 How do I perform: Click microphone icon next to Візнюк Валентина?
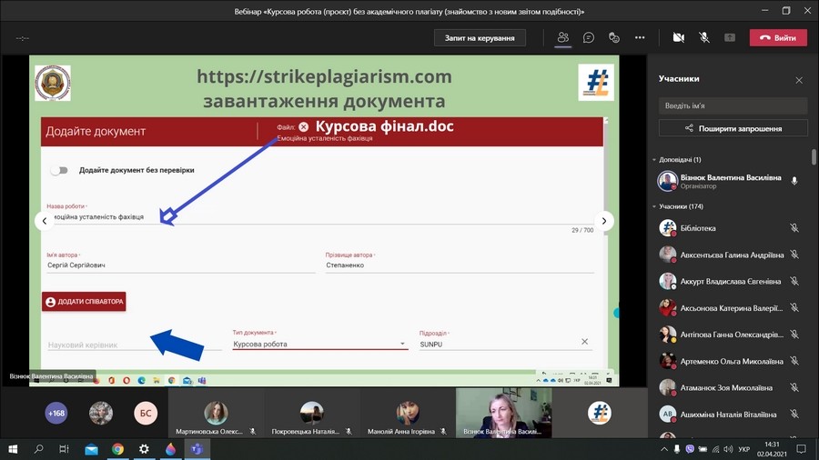[794, 181]
